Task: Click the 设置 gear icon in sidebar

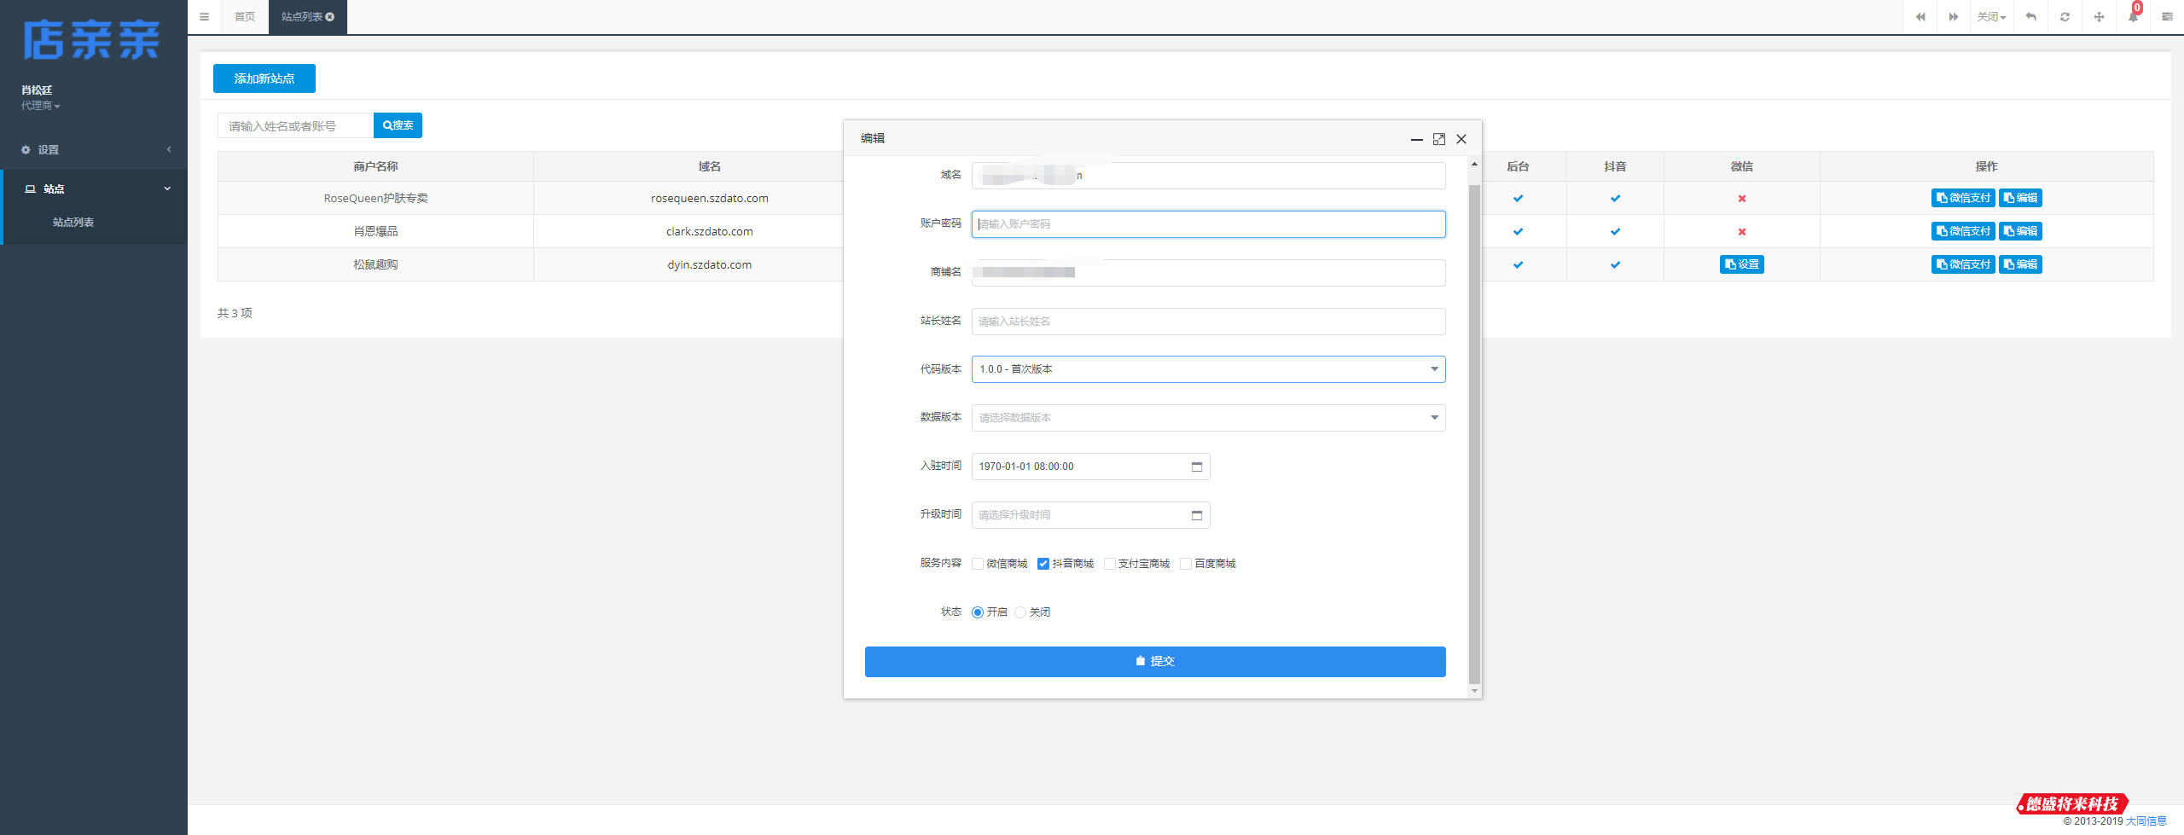Action: (26, 150)
